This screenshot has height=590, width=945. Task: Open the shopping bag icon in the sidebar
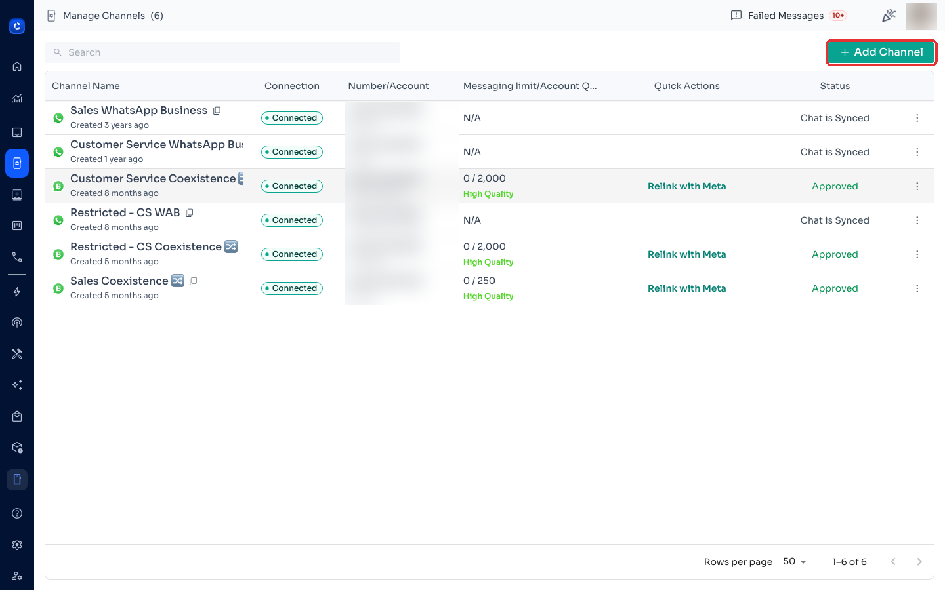point(17,416)
